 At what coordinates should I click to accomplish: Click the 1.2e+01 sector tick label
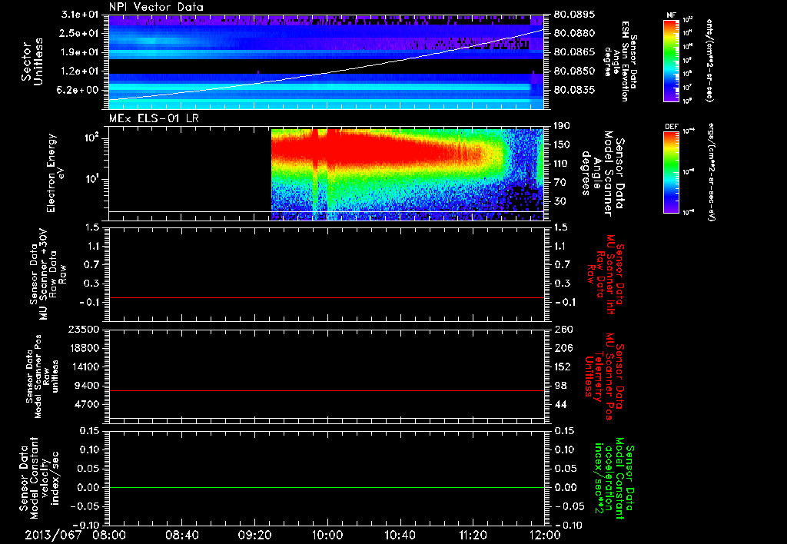[80, 71]
